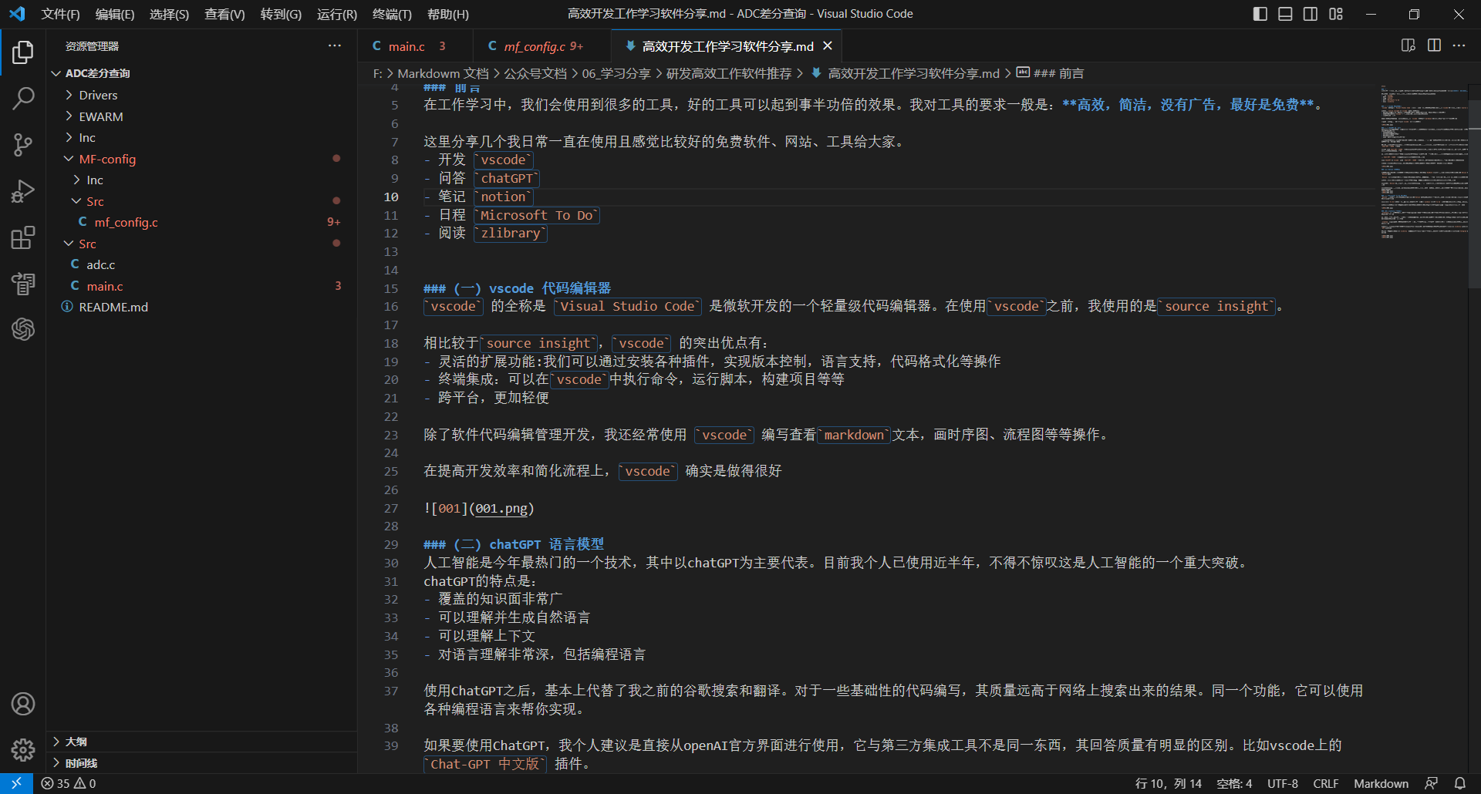The width and height of the screenshot is (1481, 794).
Task: Click the minimap code overview
Action: pyautogui.click(x=1424, y=162)
